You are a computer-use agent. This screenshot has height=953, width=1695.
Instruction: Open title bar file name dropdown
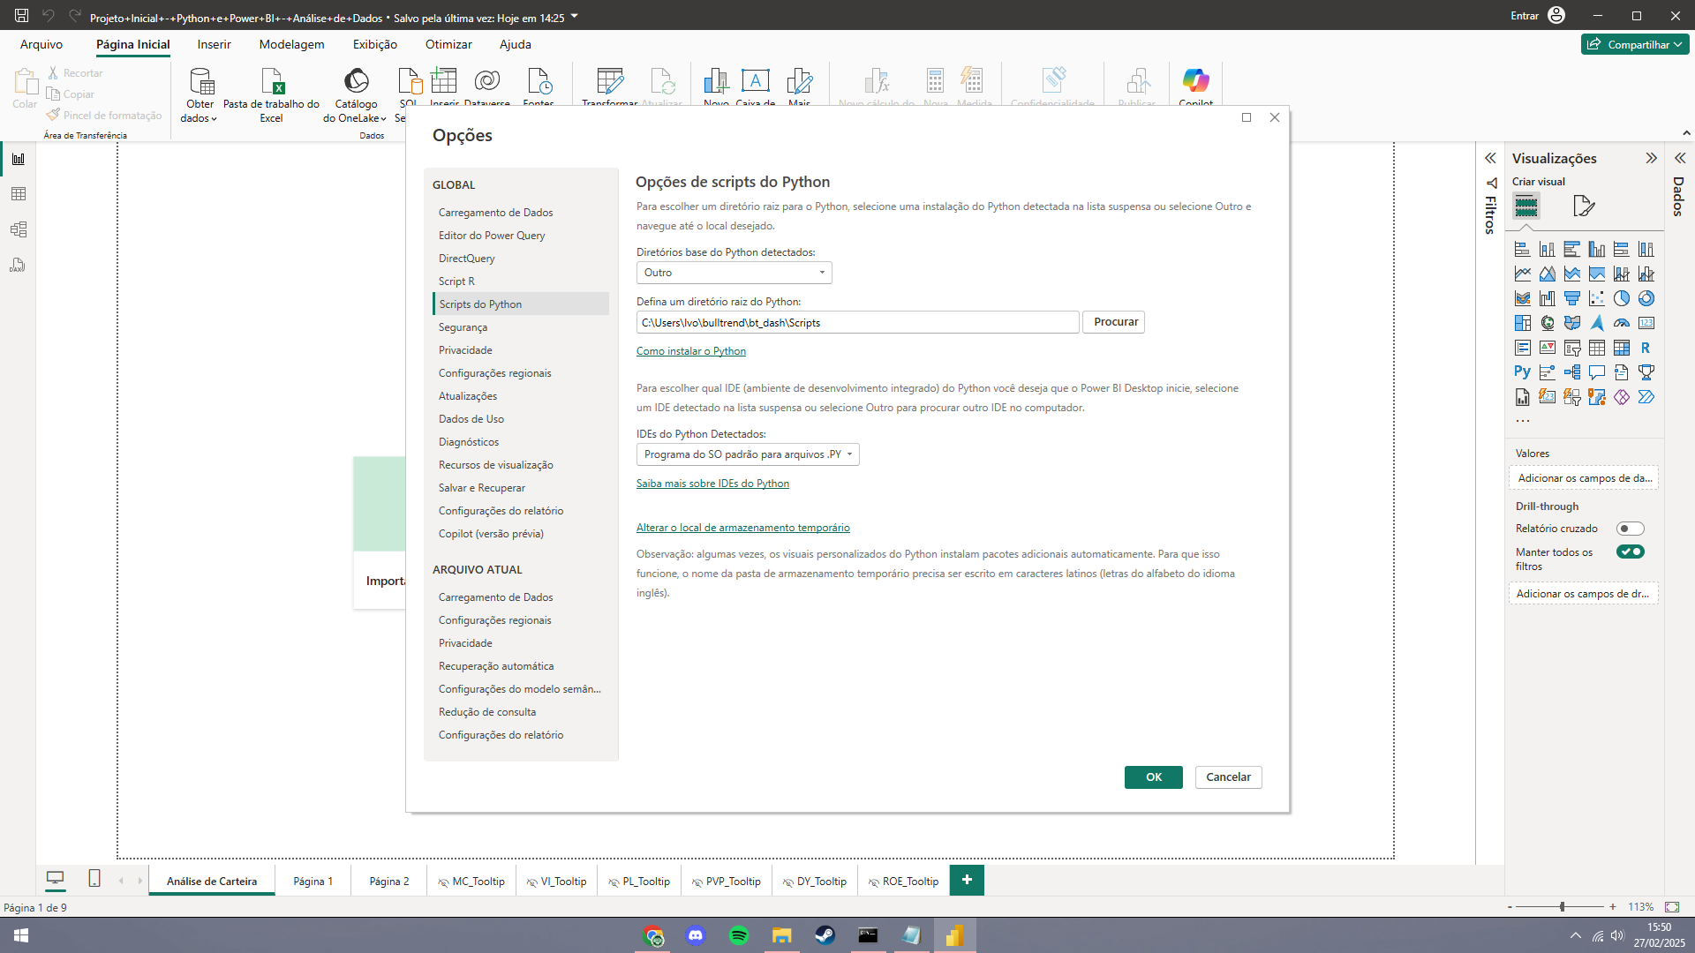[x=575, y=17]
